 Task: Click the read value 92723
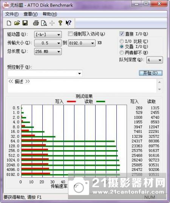coord(154,160)
